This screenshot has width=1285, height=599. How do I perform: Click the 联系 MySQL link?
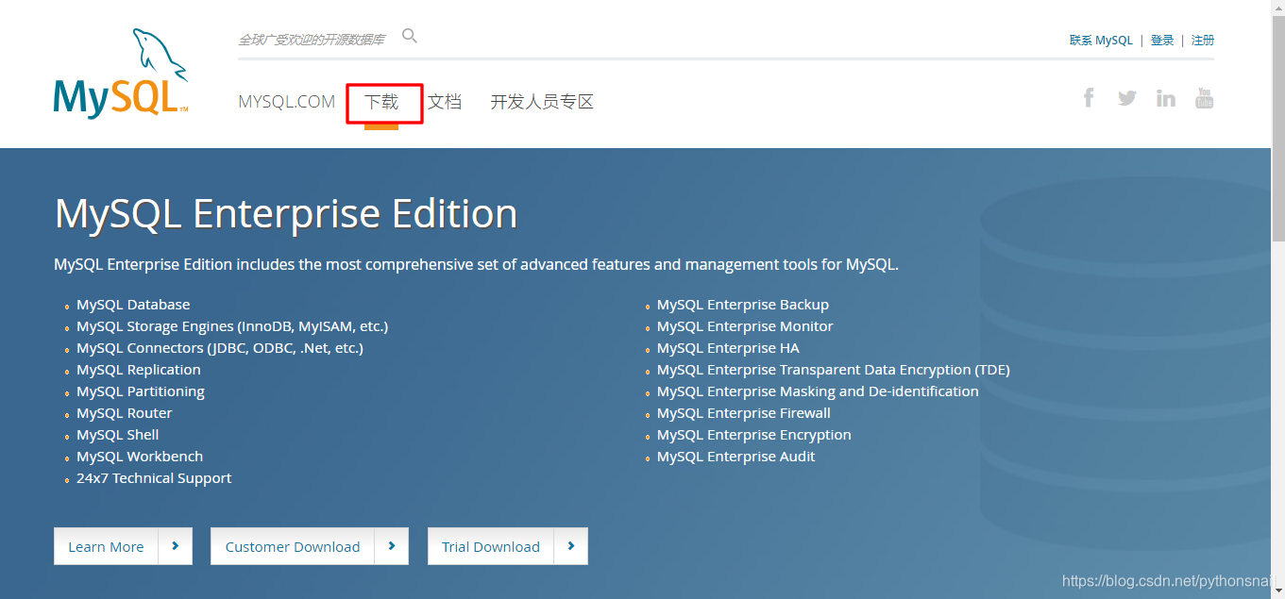pyautogui.click(x=1101, y=41)
